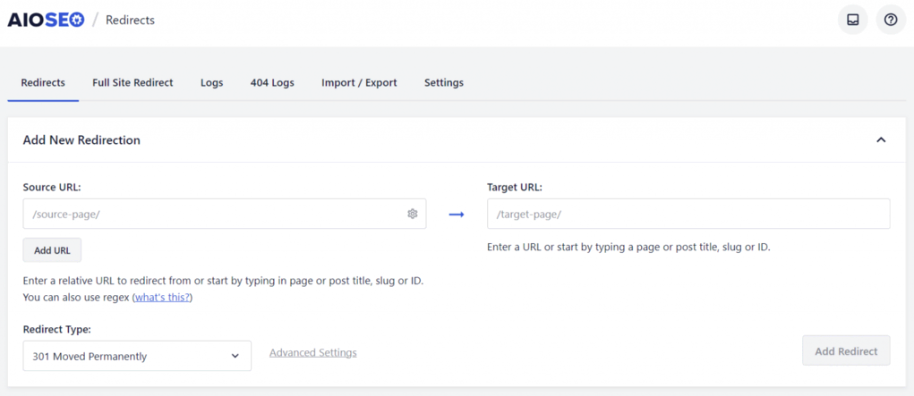Click the AIOSEO logo

coord(46,20)
